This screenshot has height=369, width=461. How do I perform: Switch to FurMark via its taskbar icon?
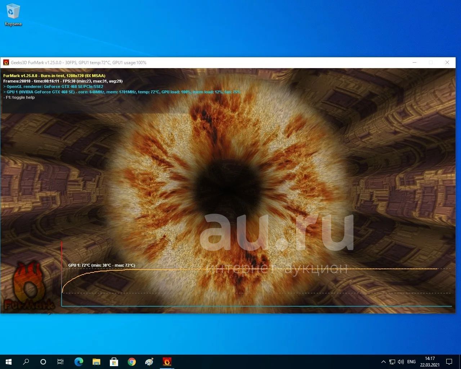point(167,361)
